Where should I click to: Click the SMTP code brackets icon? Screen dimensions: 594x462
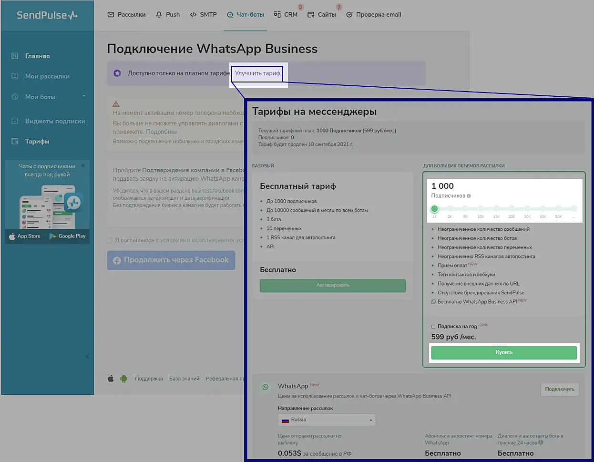point(193,15)
